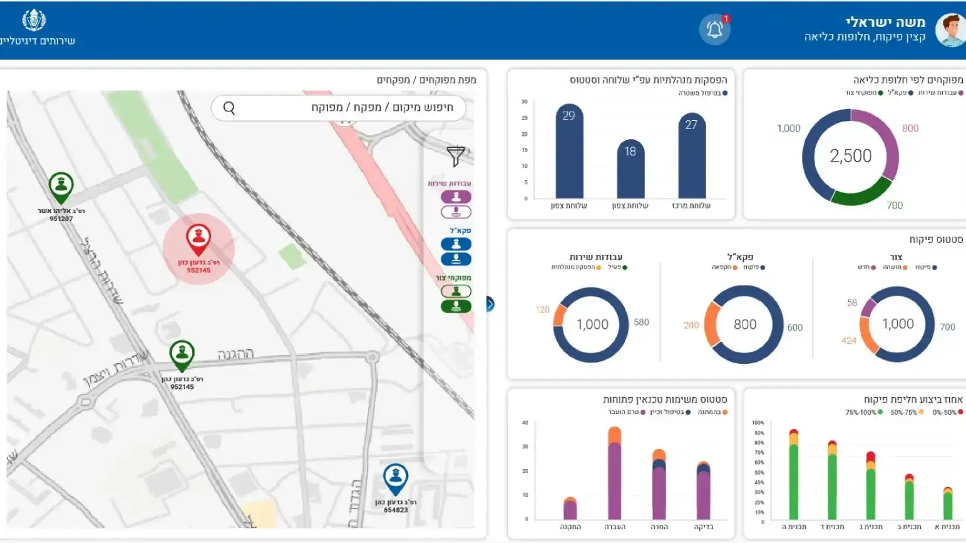Toggle filled purple officer filter under עבודות שירות
The width and height of the screenshot is (966, 543).
pos(456,197)
